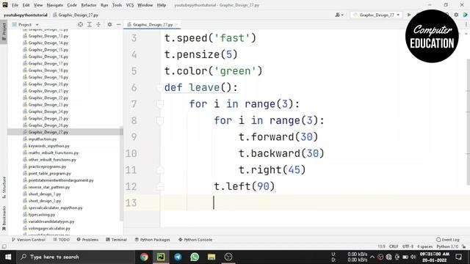Run Graphic_Design_27 with green play button
Image resolution: width=470 pixels, height=264 pixels.
click(x=409, y=15)
